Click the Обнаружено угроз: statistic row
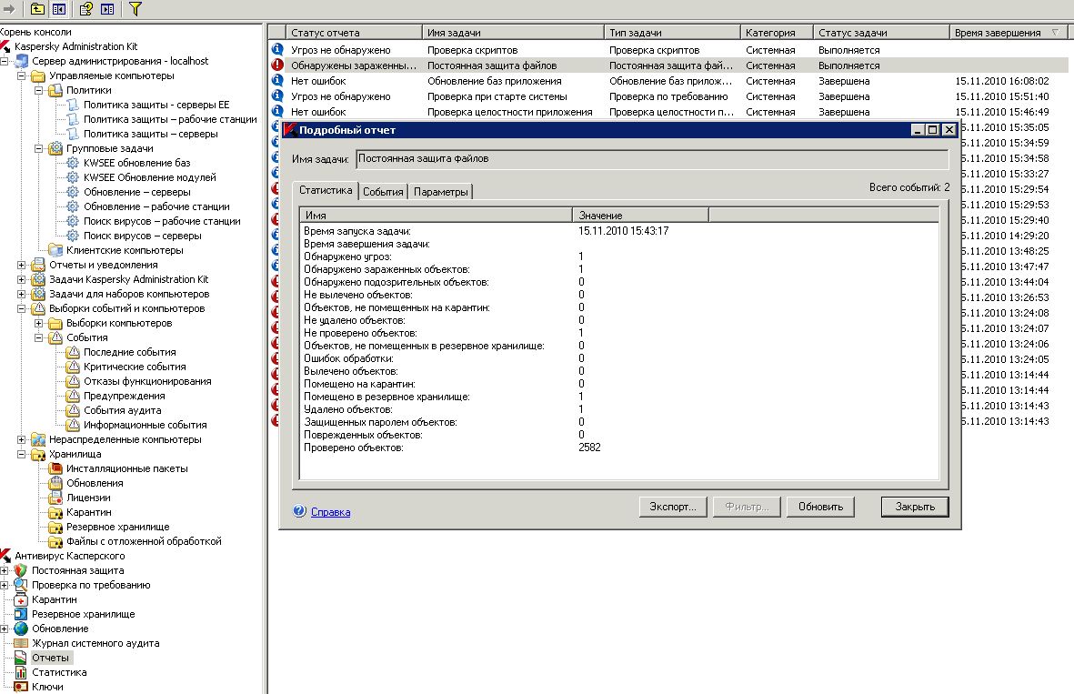 pos(618,256)
